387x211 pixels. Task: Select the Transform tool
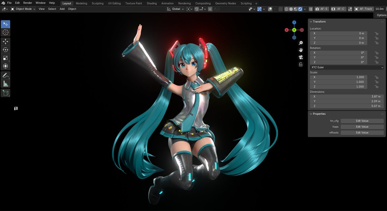(x=5, y=66)
